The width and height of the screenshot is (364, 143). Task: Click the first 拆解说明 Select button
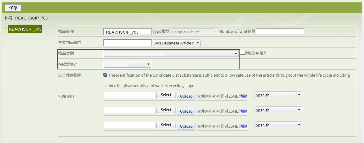pyautogui.click(x=166, y=95)
